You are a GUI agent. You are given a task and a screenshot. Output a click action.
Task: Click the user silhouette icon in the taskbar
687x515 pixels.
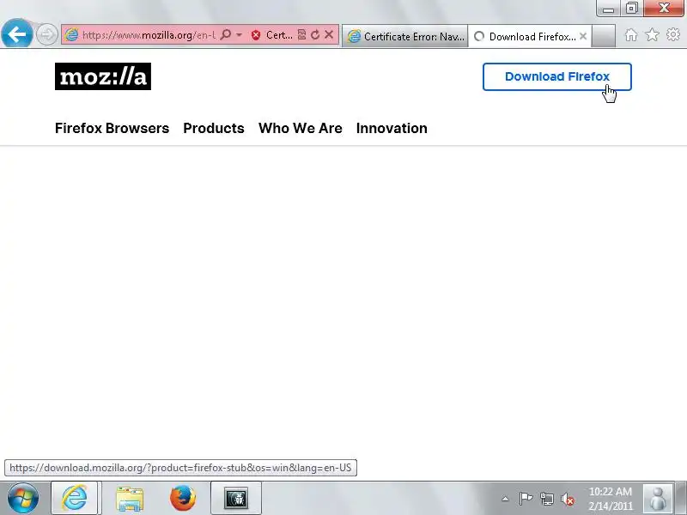658,499
